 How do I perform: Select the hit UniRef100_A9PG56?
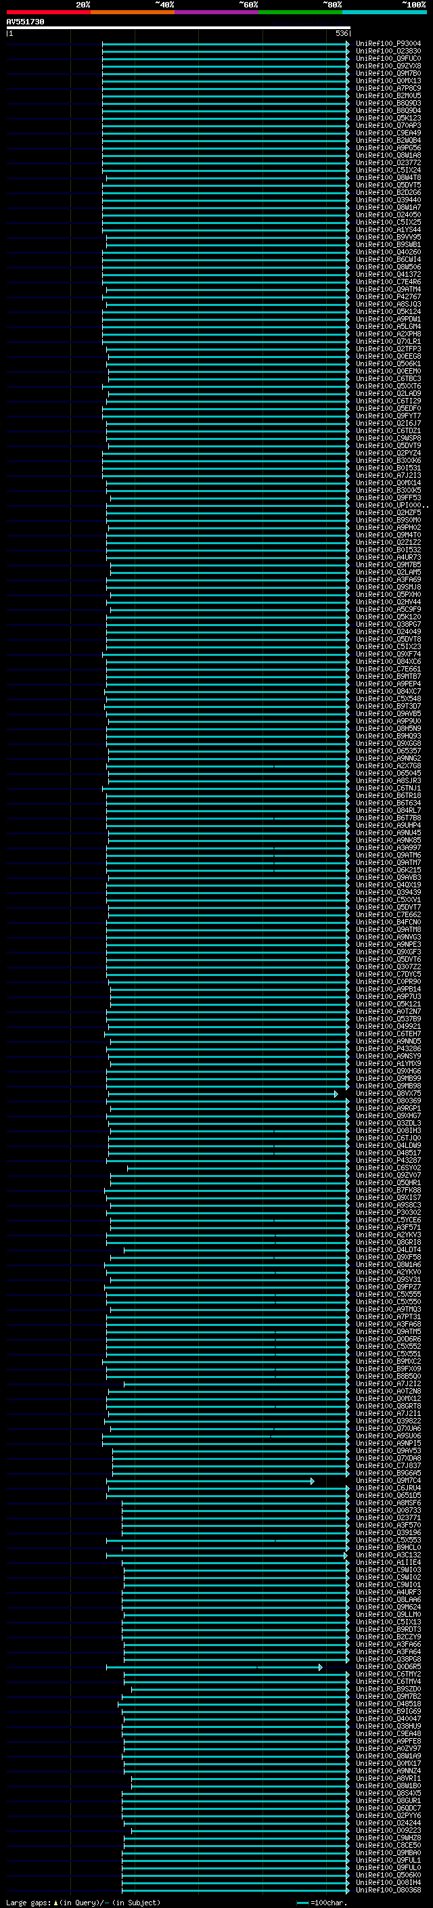point(388,148)
